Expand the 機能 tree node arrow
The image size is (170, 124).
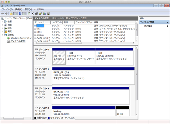pyautogui.click(x=3, y=25)
